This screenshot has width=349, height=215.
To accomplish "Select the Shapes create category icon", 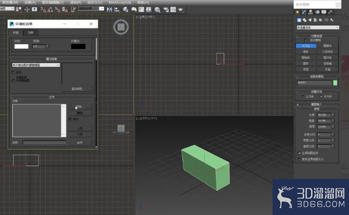I will pyautogui.click(x=305, y=20).
